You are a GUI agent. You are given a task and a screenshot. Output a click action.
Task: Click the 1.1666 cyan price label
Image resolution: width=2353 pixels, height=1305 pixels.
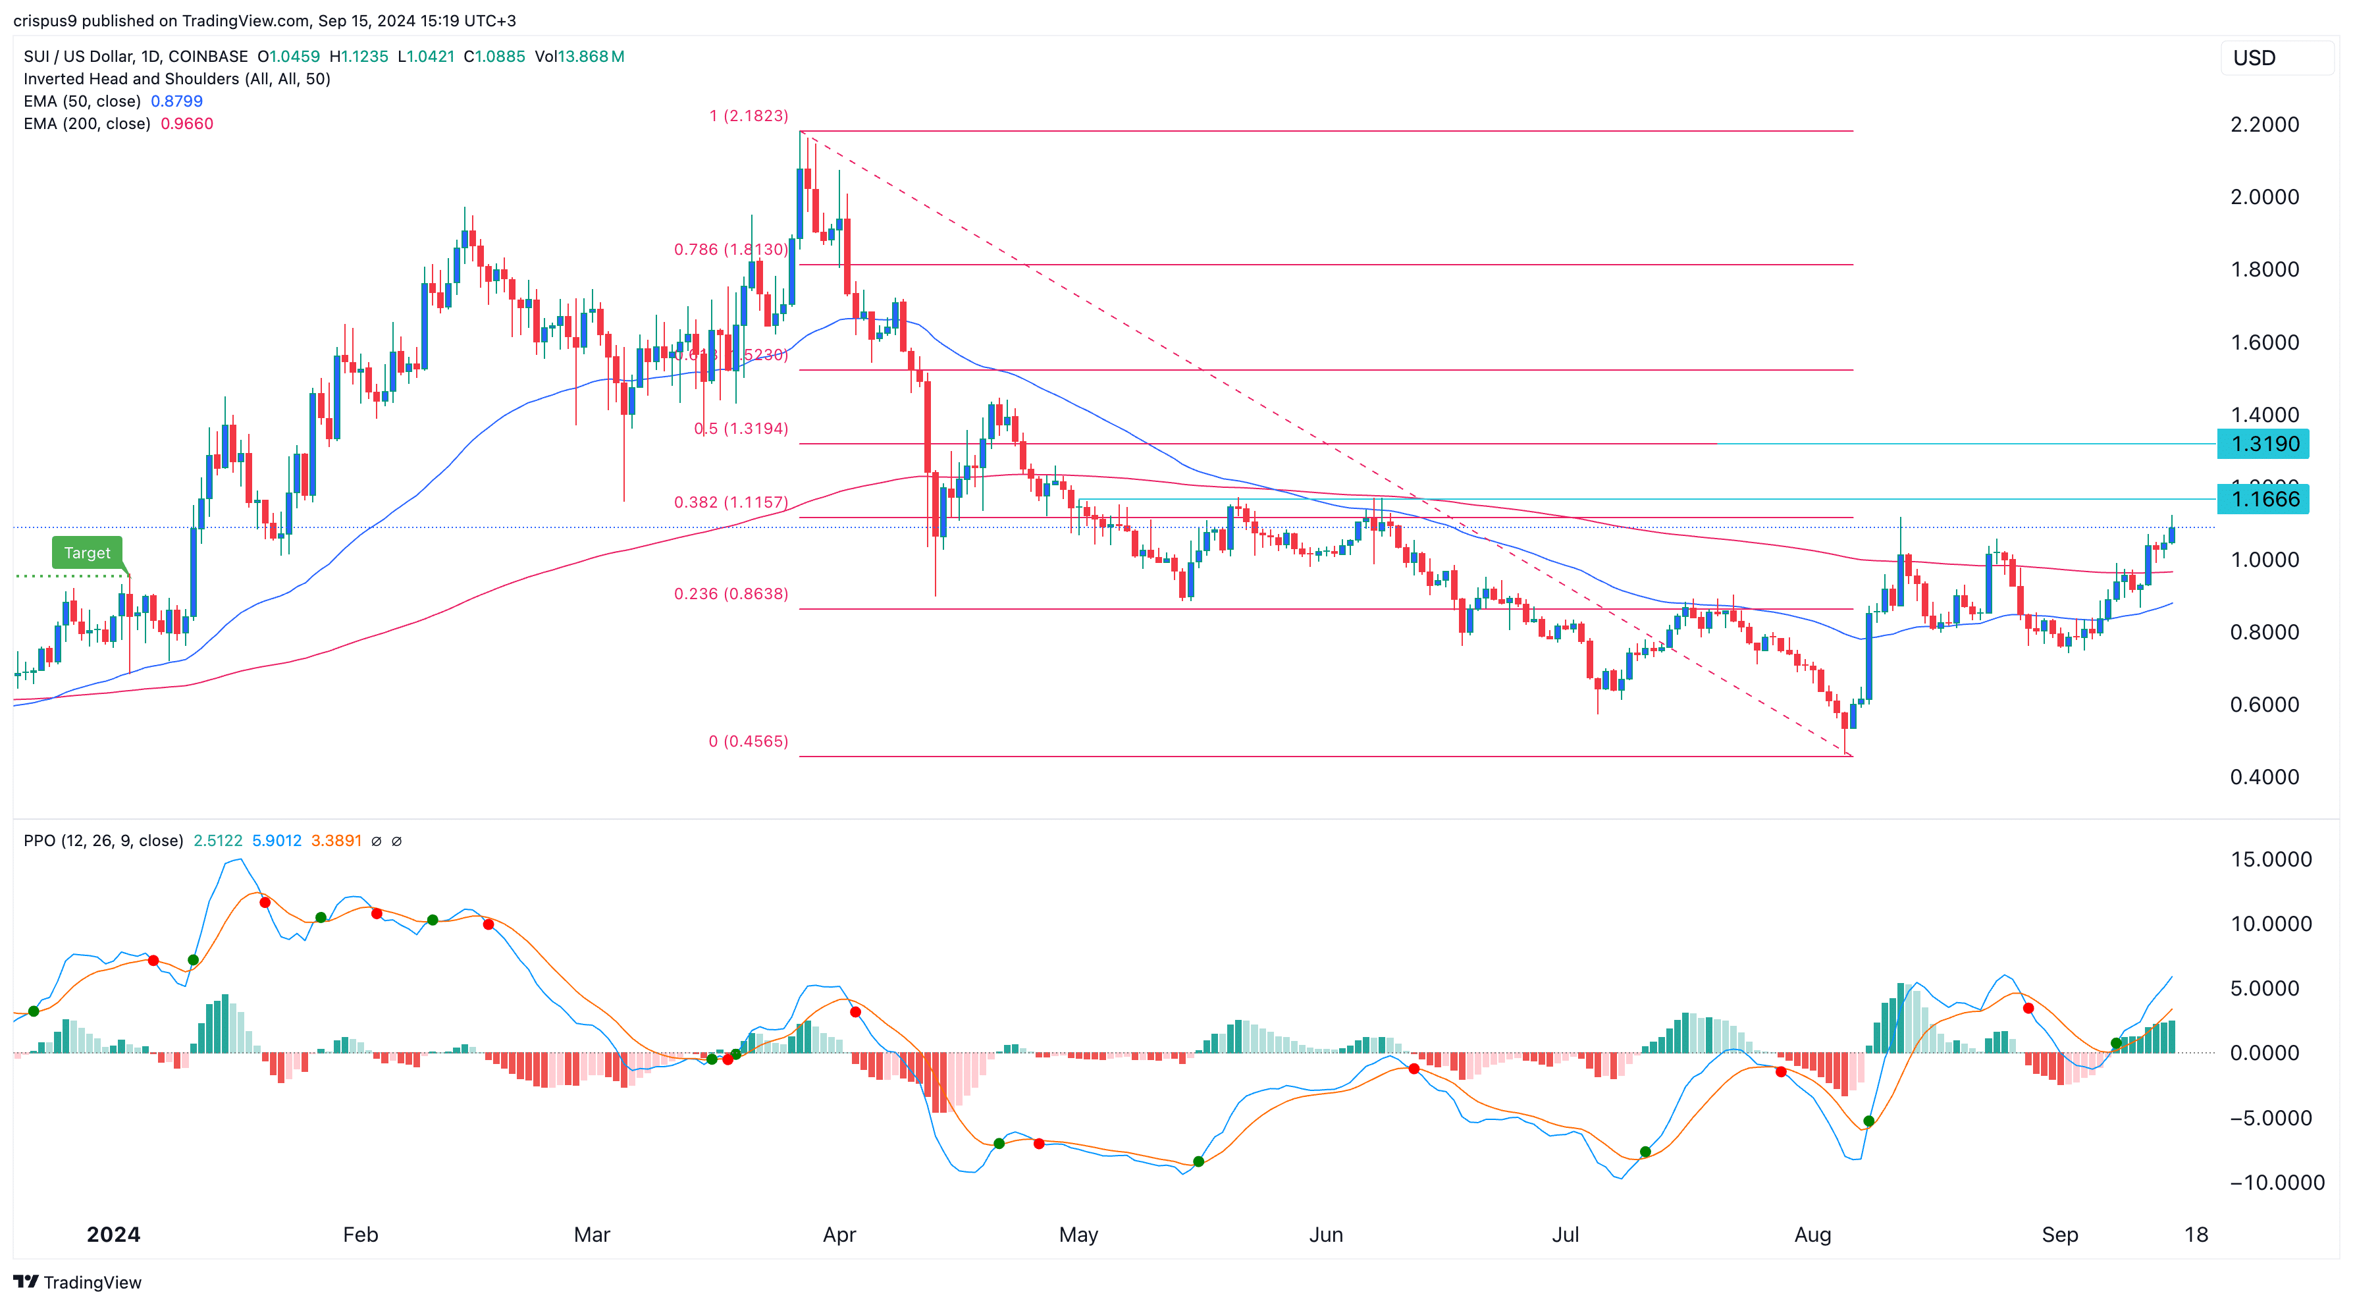pyautogui.click(x=2263, y=498)
